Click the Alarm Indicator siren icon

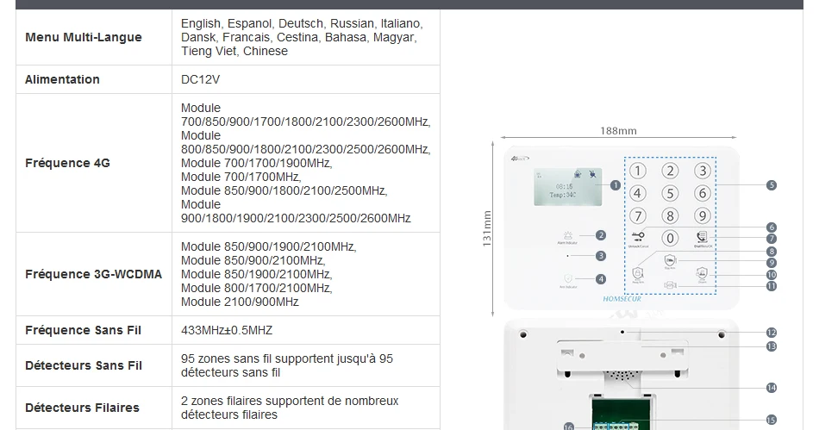[568, 235]
